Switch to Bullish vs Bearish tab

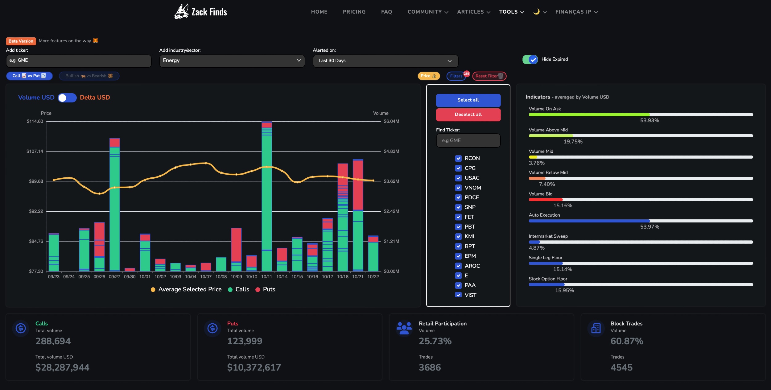pyautogui.click(x=89, y=76)
